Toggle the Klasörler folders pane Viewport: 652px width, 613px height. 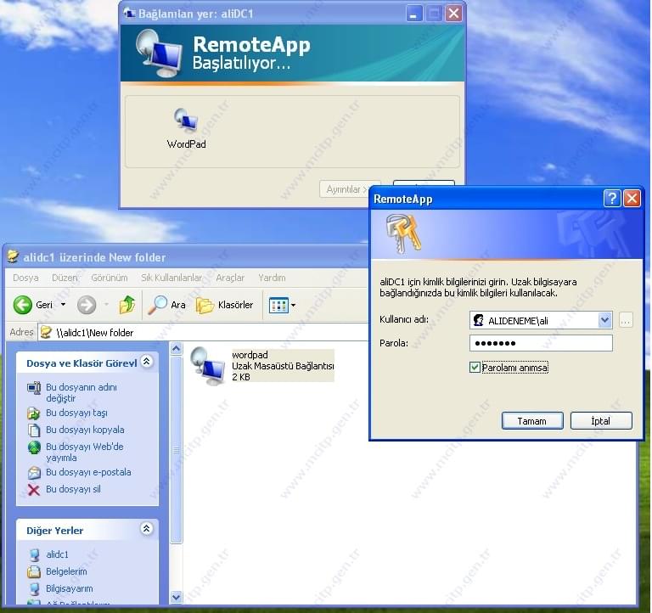(224, 306)
